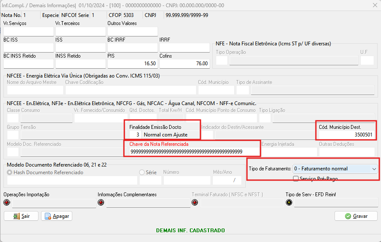The image size is (381, 242).
Task: Click the Vr.Terceiros input field
Action: [x=81, y=31]
